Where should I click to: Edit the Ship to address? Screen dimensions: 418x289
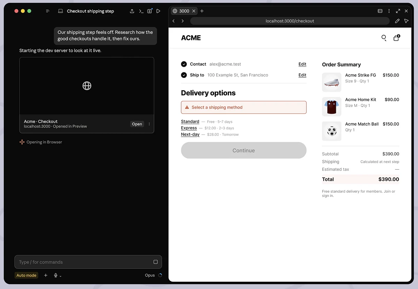(302, 75)
